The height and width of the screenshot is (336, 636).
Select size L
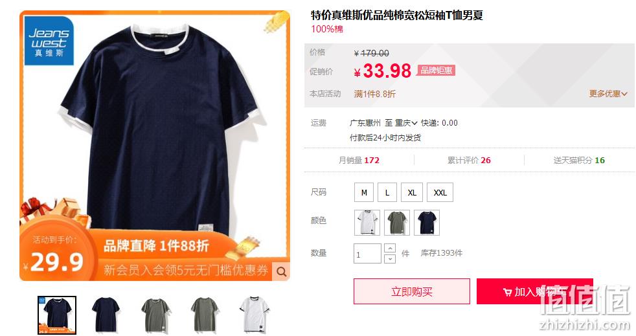(387, 192)
